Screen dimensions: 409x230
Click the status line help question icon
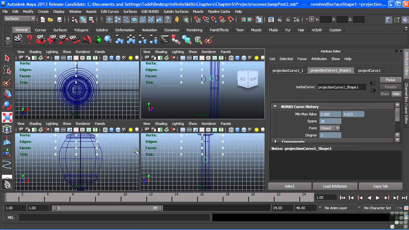click(x=168, y=19)
